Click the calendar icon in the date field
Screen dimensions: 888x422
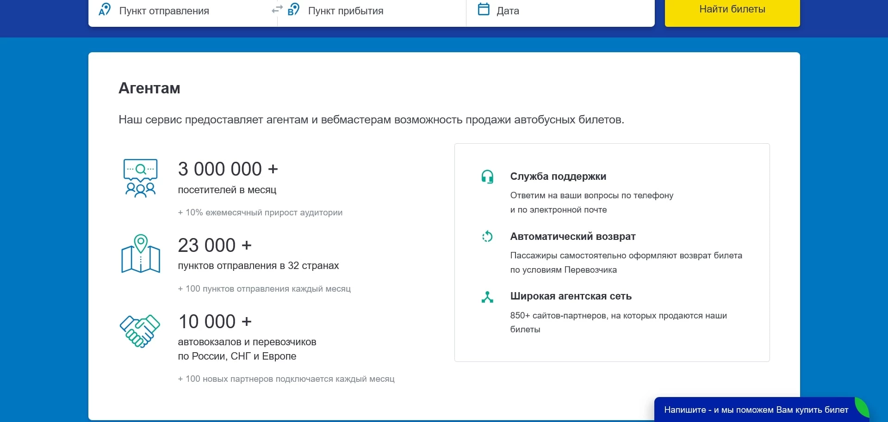point(483,9)
